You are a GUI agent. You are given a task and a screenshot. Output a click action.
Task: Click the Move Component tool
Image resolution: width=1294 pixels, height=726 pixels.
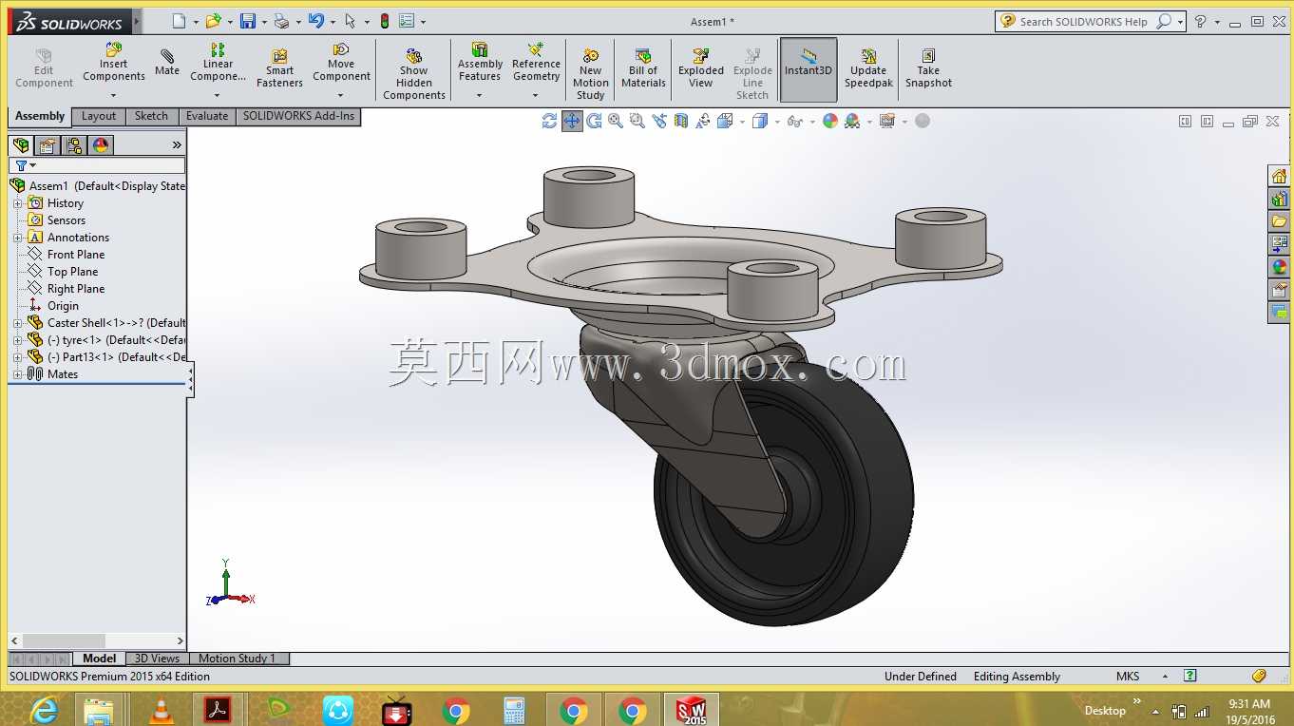[x=341, y=63]
